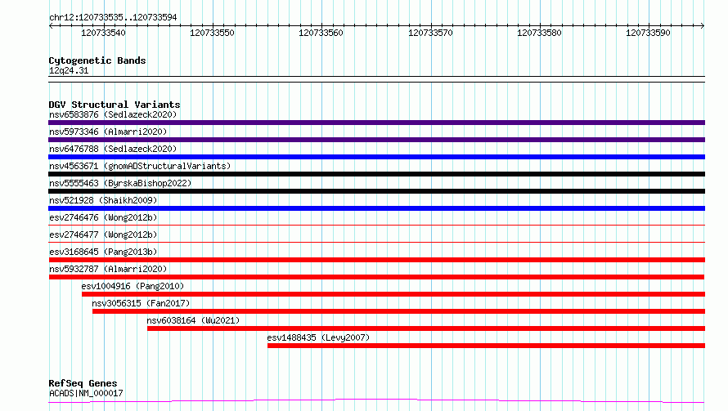Open nsv4563671 (gnomADStructuralVariants) variant label
The width and height of the screenshot is (728, 411).
coord(140,166)
